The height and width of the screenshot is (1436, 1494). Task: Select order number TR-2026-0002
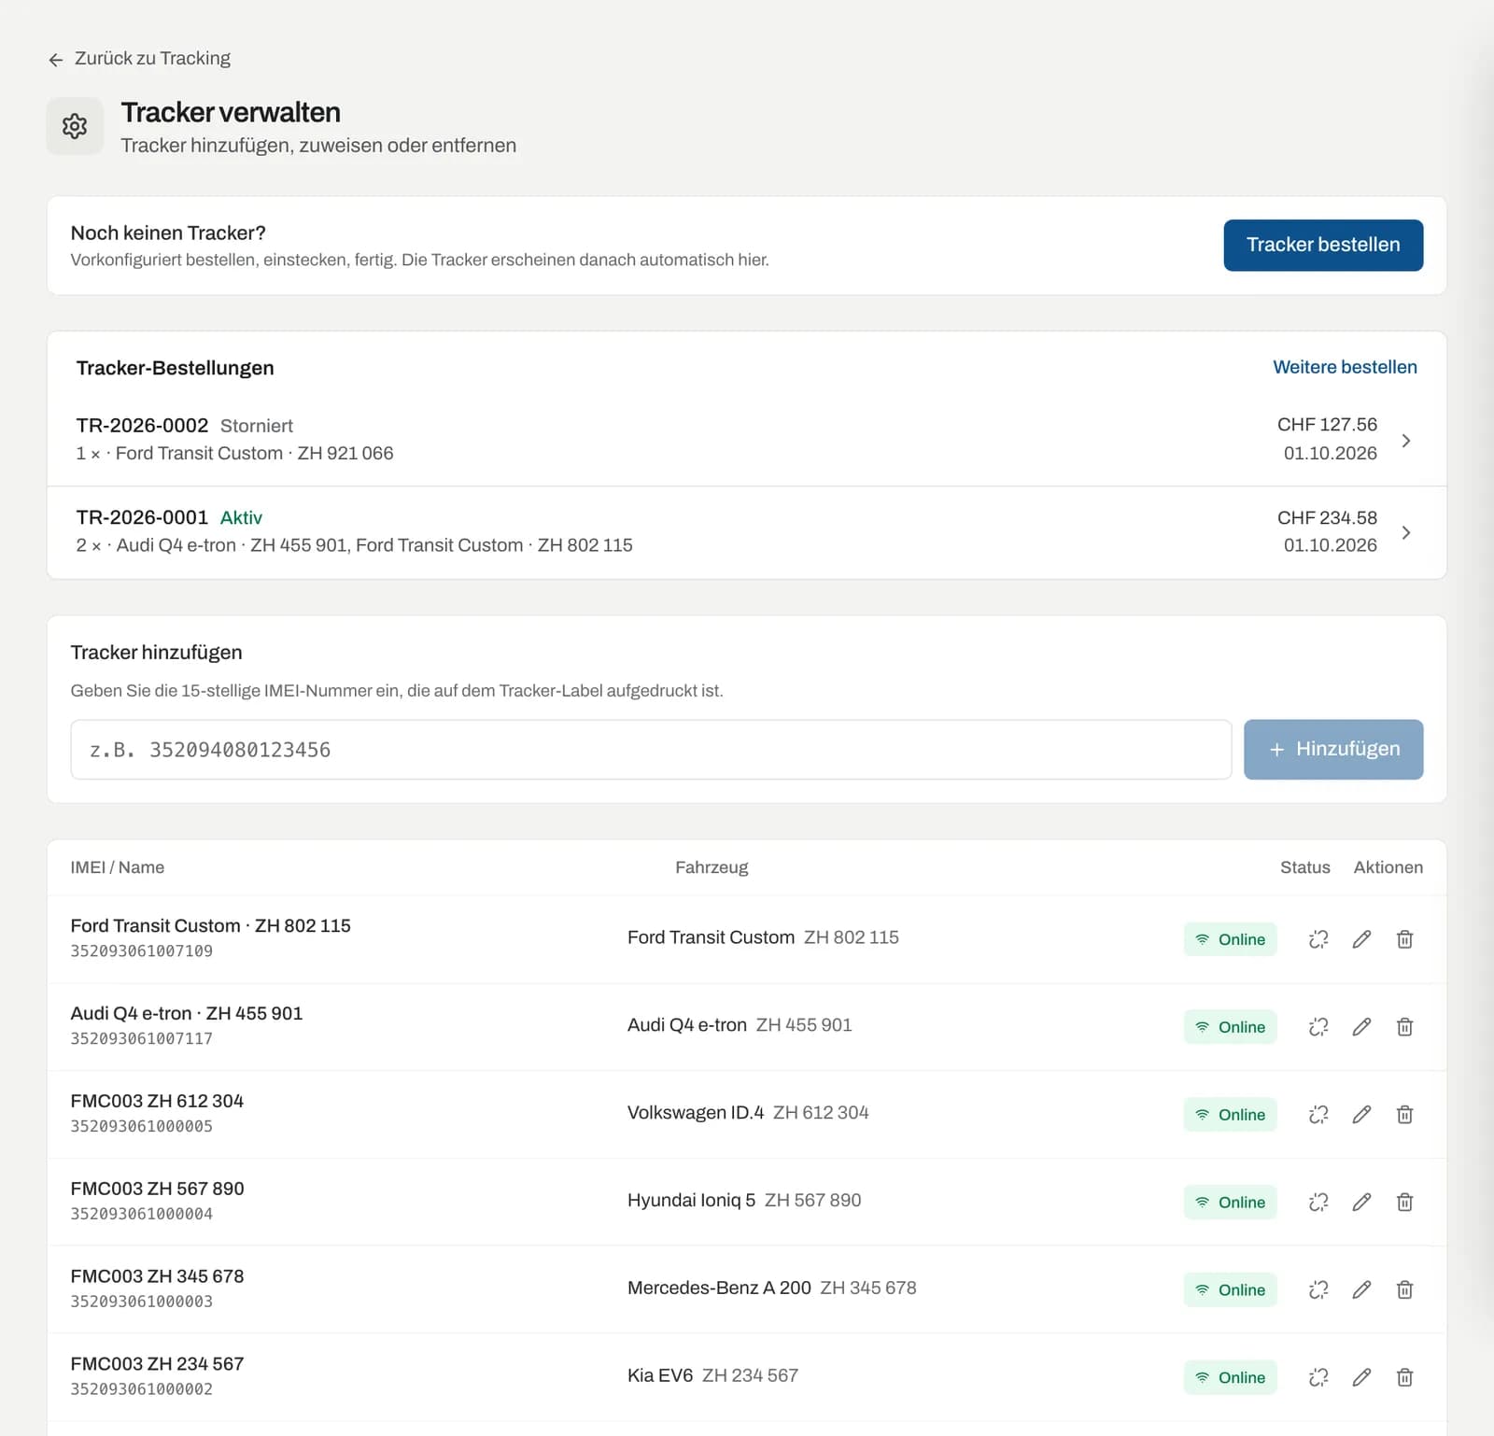point(142,426)
